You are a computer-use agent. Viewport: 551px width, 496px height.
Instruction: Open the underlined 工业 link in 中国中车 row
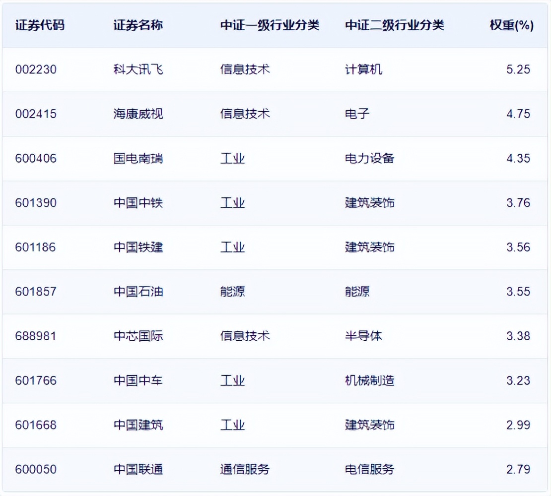[232, 380]
